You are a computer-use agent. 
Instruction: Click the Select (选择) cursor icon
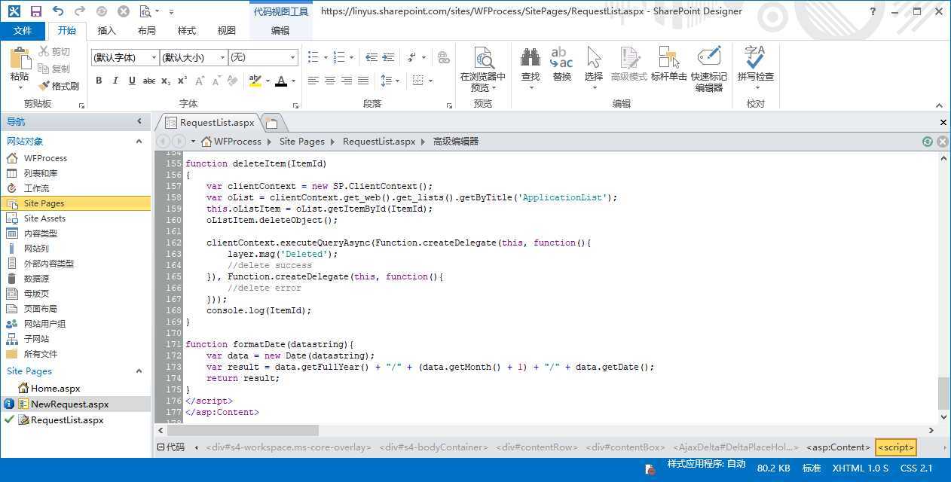pyautogui.click(x=594, y=57)
